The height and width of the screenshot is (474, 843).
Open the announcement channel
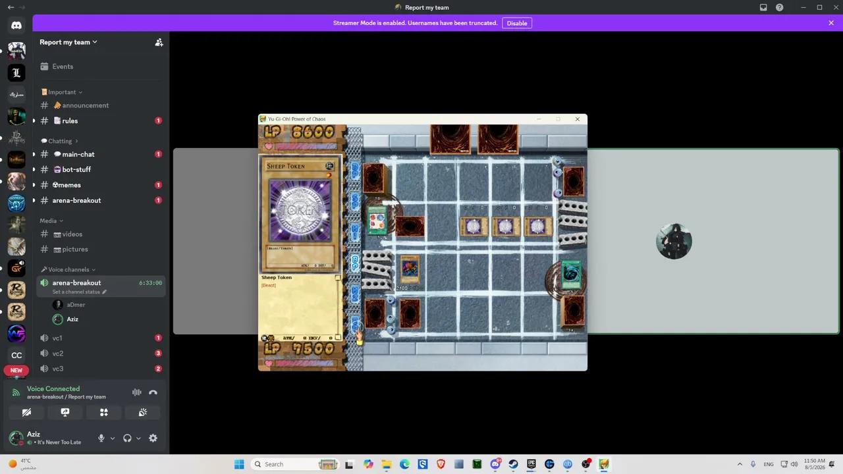(x=101, y=105)
